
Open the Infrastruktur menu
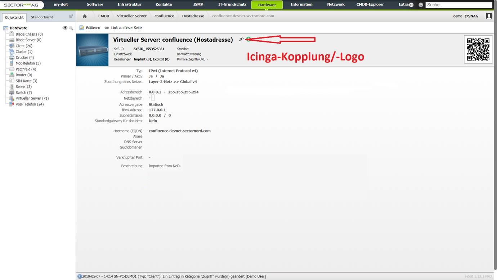point(129,5)
